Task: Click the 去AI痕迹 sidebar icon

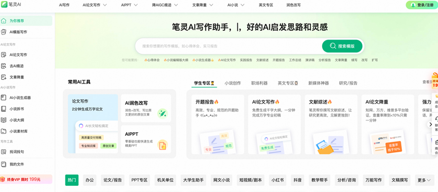Action: click(x=4, y=66)
